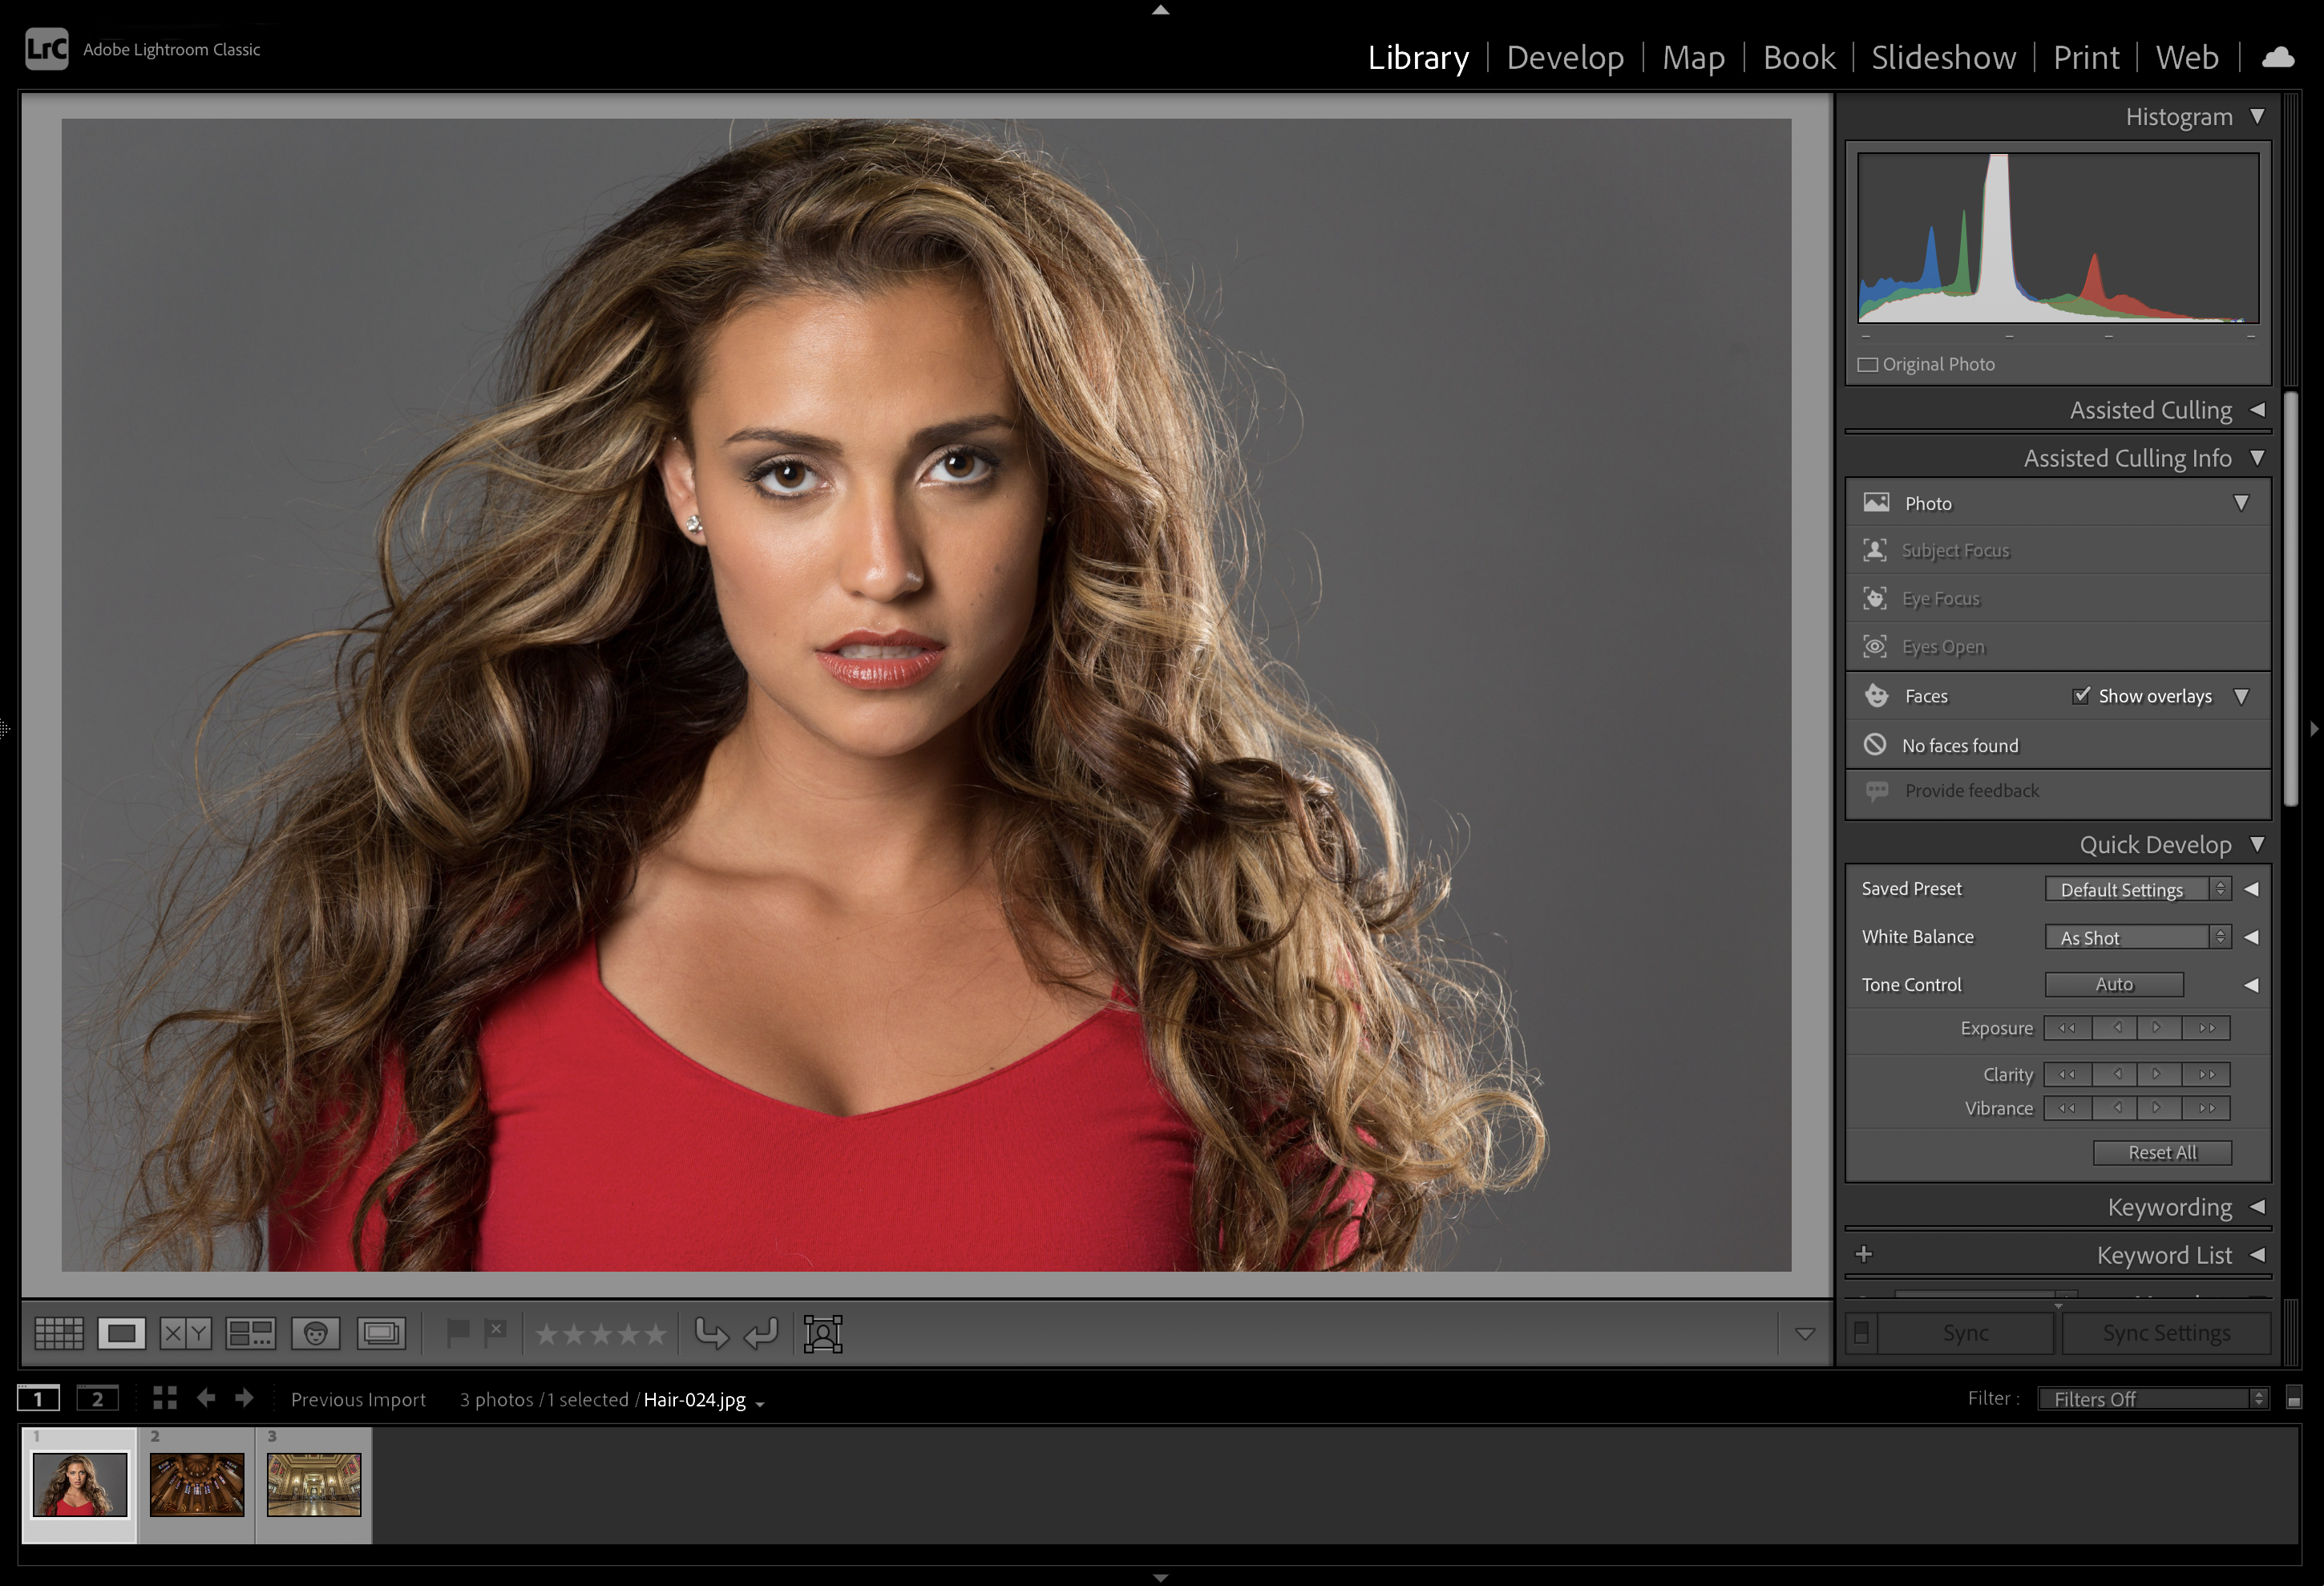The height and width of the screenshot is (1586, 2324).
Task: Open Compare view (XY) icon
Action: [186, 1333]
